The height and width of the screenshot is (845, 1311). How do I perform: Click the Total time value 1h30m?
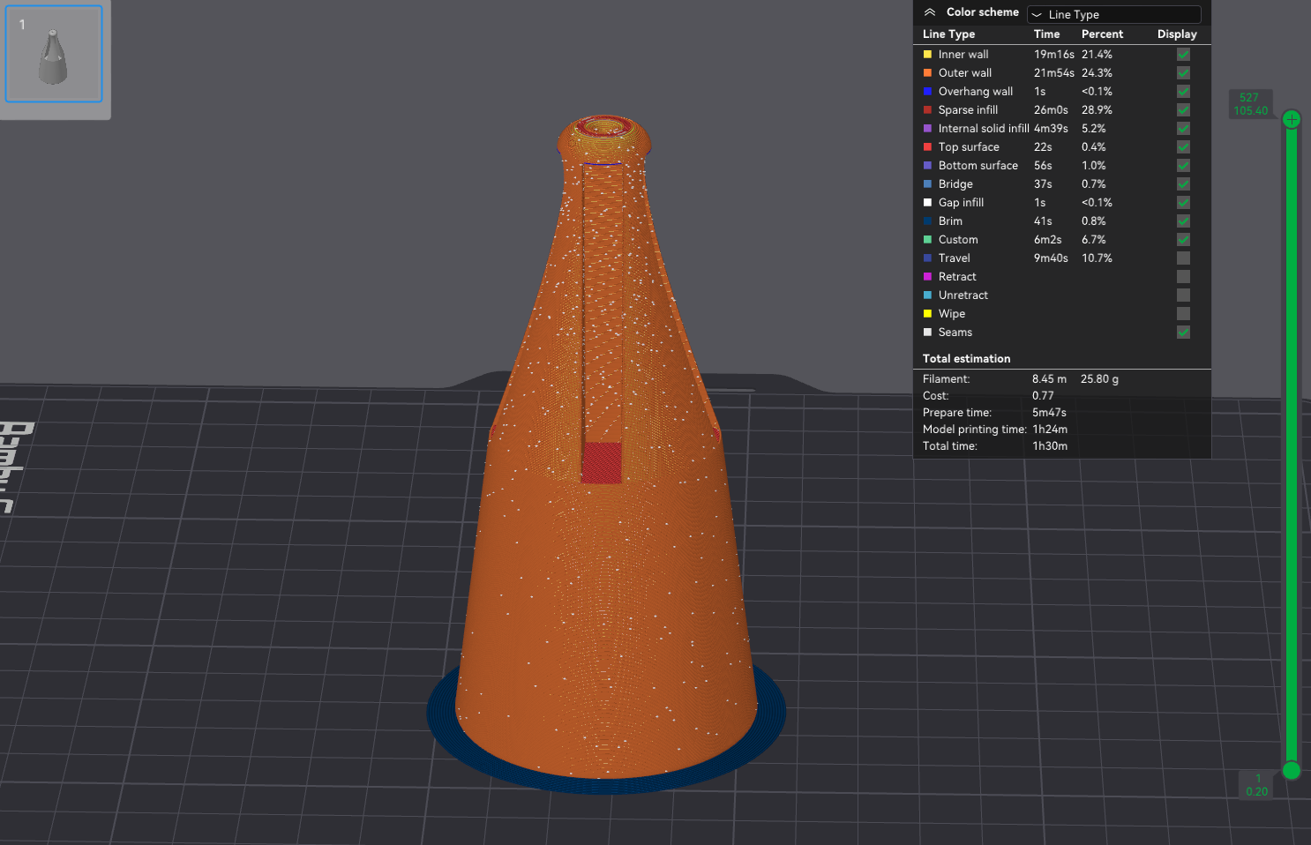(x=1050, y=445)
